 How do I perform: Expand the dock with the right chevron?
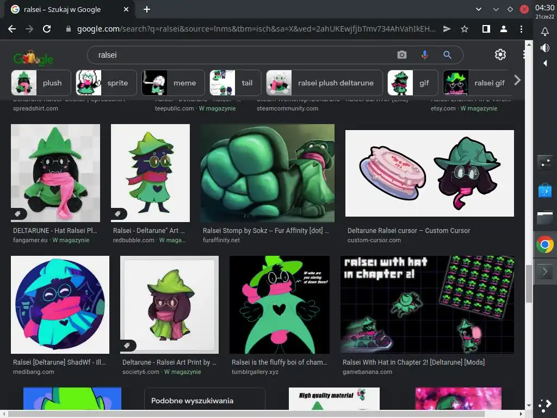point(545,272)
